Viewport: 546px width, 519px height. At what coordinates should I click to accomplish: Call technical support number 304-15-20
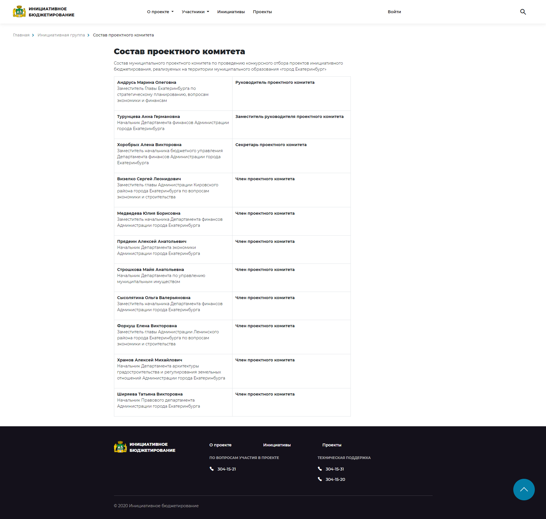tap(335, 479)
